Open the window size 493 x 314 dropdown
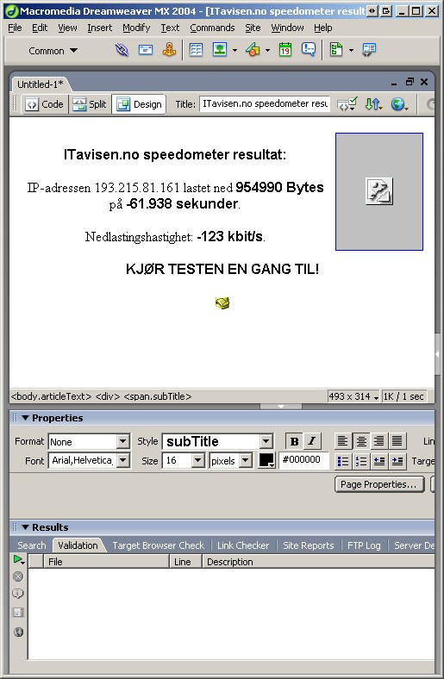This screenshot has width=444, height=679. click(x=353, y=396)
